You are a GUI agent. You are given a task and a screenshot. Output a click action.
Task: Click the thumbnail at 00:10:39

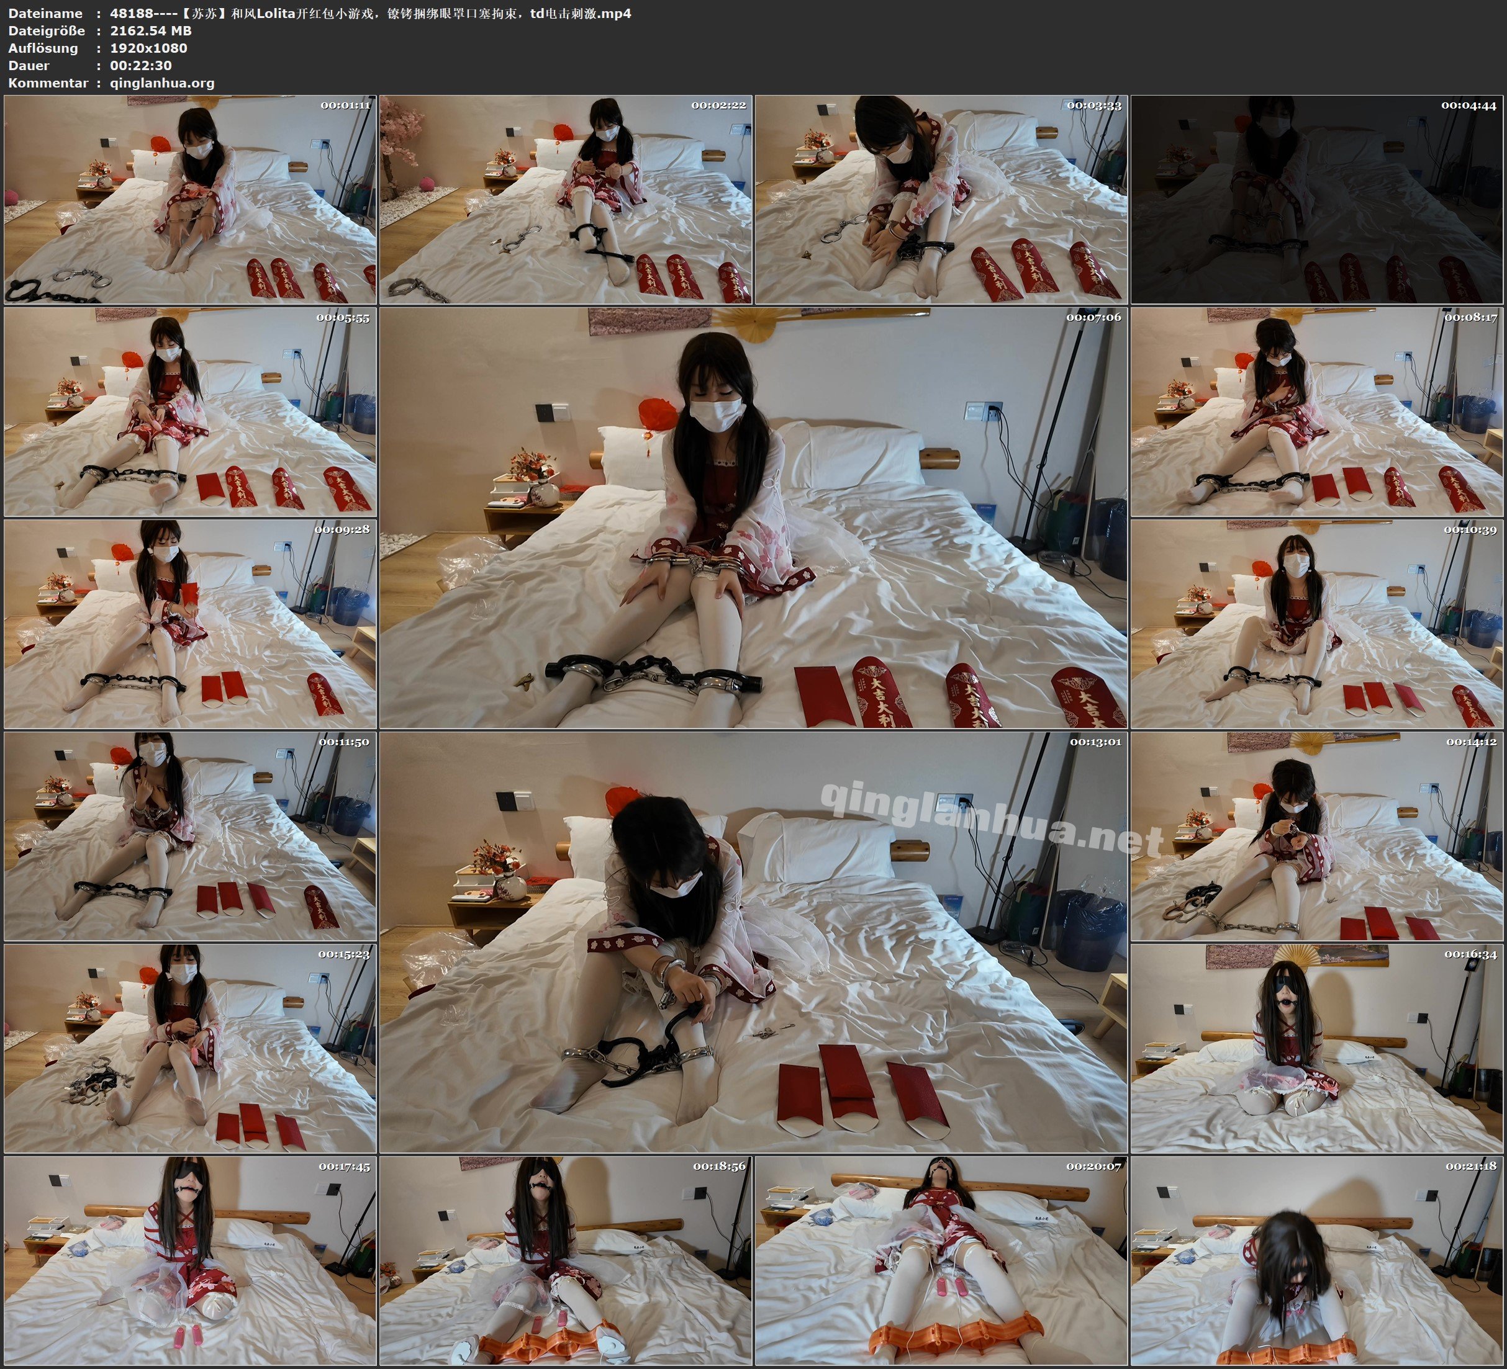pos(1316,624)
